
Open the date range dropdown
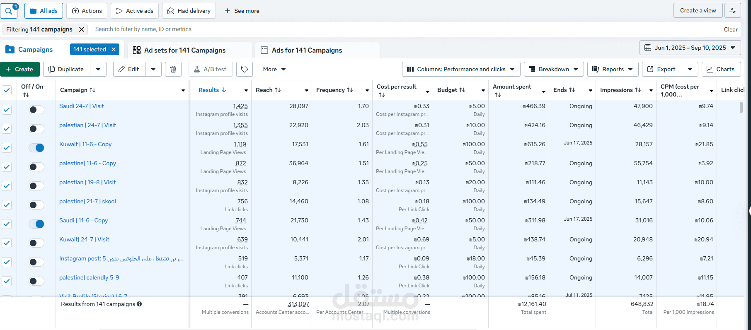pyautogui.click(x=690, y=48)
